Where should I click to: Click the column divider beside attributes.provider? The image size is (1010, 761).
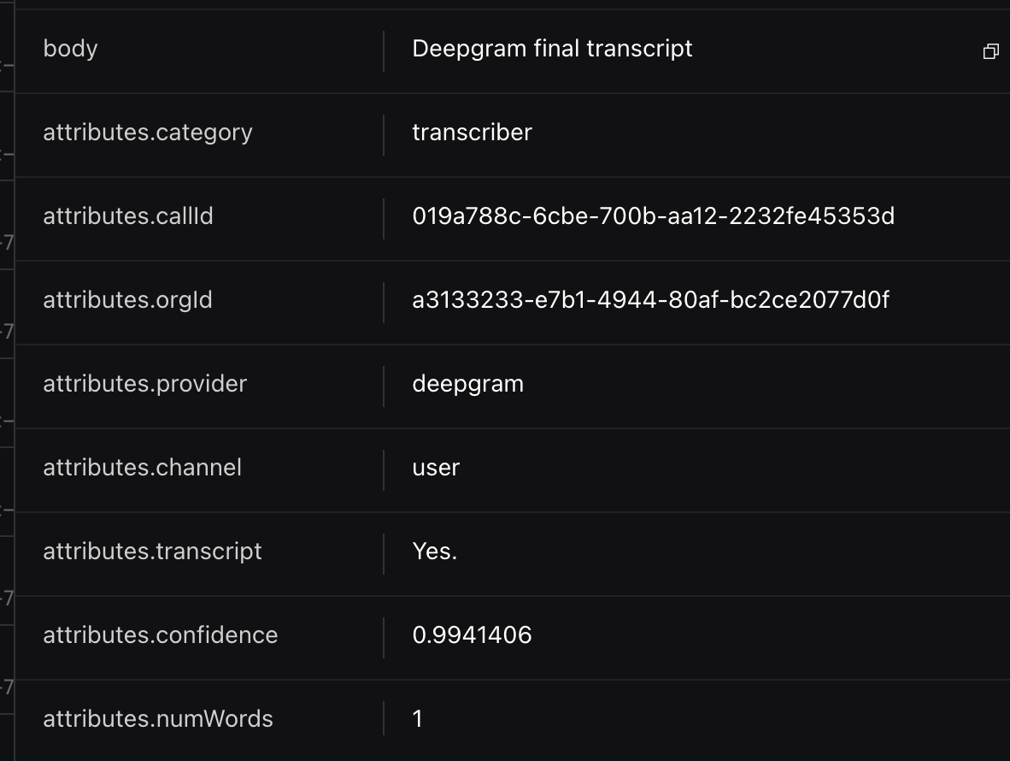click(x=384, y=384)
